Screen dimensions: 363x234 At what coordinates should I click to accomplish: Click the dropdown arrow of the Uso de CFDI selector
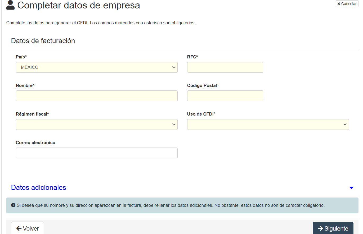tap(345, 124)
